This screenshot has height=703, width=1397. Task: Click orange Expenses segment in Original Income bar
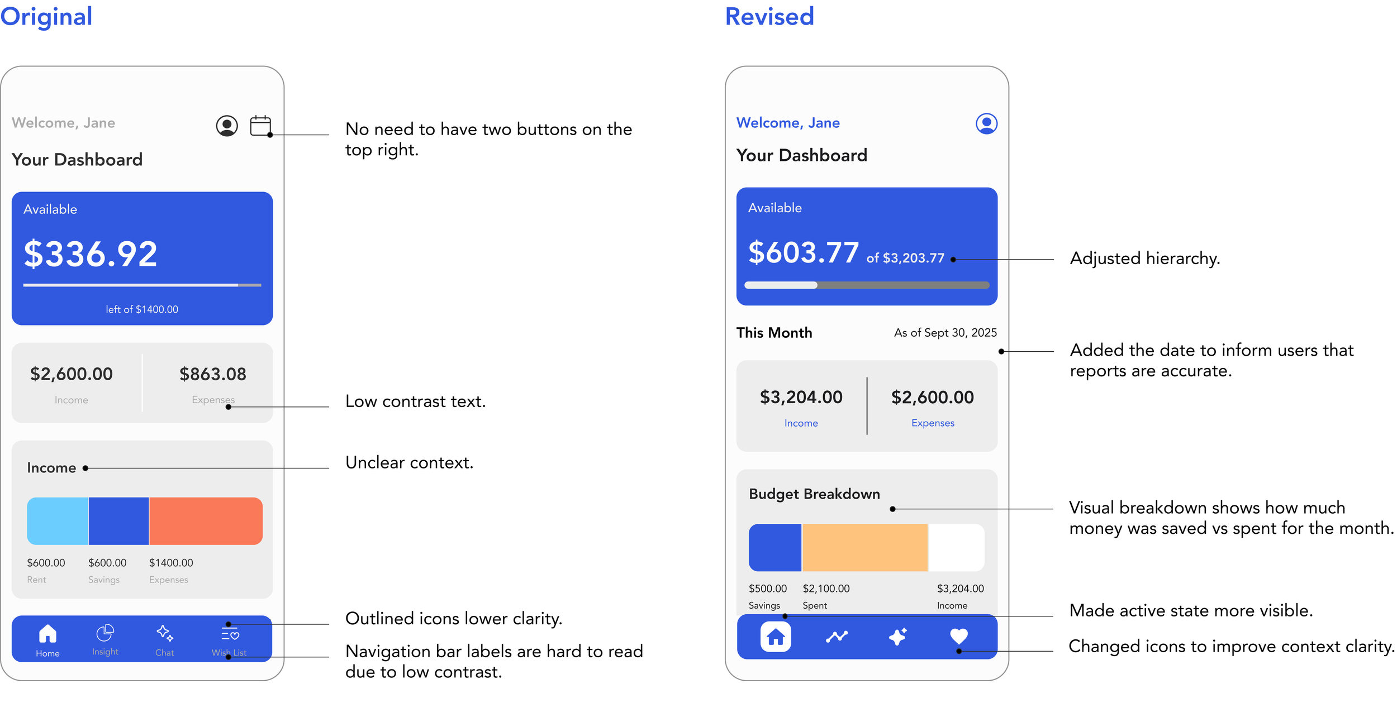pyautogui.click(x=206, y=520)
